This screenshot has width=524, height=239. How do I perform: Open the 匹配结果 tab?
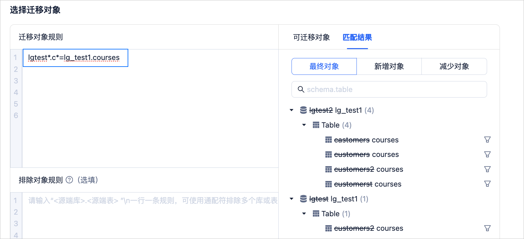tap(357, 37)
